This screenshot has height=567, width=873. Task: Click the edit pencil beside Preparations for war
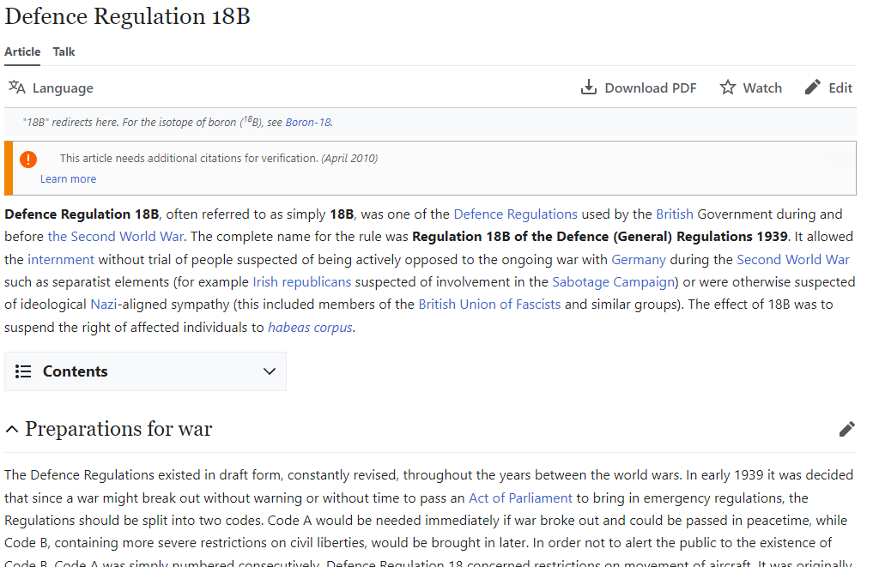click(x=846, y=428)
